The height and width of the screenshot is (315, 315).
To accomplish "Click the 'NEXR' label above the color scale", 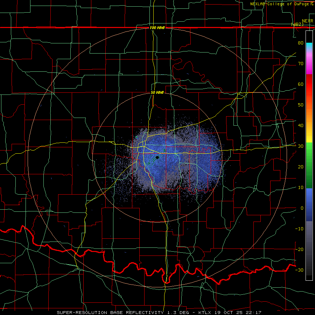I will (307, 21).
